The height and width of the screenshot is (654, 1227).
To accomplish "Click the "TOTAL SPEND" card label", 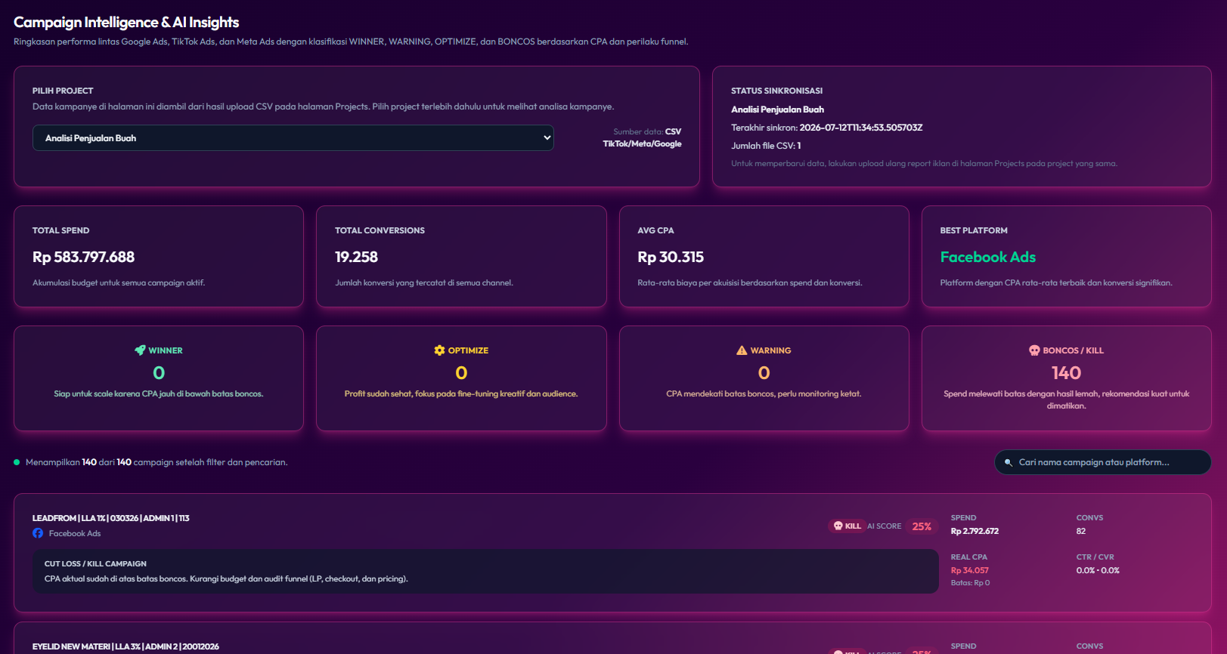I will click(60, 230).
